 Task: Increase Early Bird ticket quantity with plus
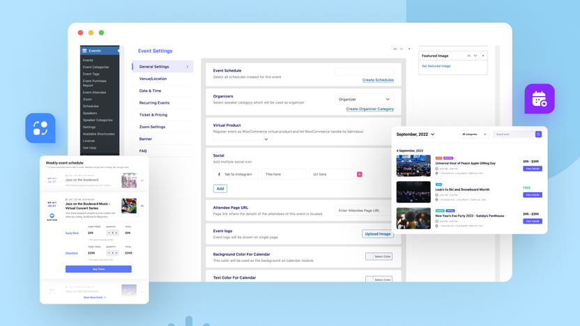pos(116,233)
